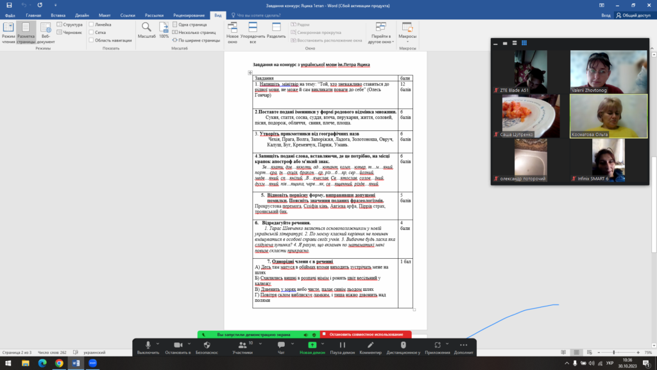Select Valerii Zhovtonog video thumbnail
657x370 pixels.
[x=608, y=72]
